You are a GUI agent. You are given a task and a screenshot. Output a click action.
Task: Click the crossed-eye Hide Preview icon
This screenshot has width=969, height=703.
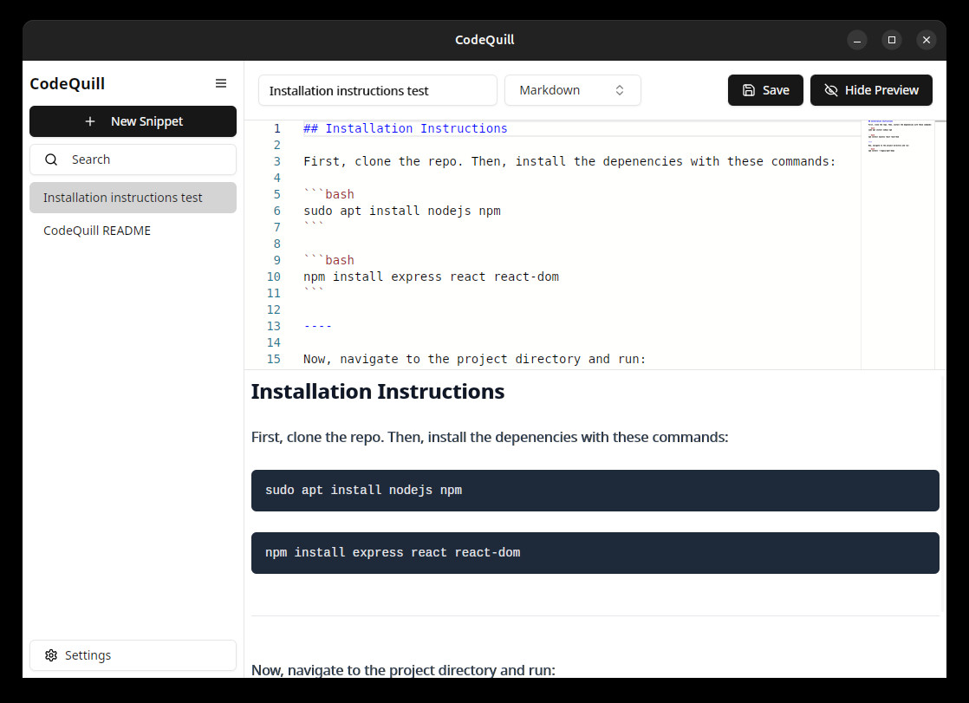pyautogui.click(x=831, y=90)
